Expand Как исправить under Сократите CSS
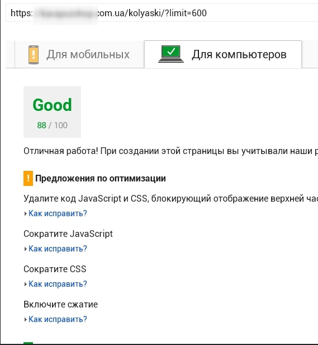 pos(58,284)
